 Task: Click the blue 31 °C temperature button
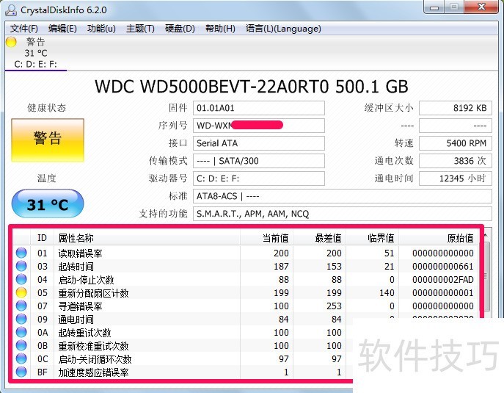click(x=48, y=204)
